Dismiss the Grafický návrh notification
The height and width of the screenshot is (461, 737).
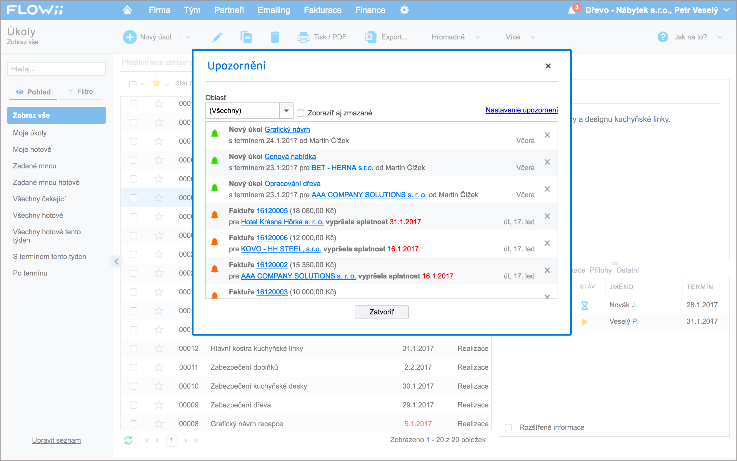coord(547,135)
